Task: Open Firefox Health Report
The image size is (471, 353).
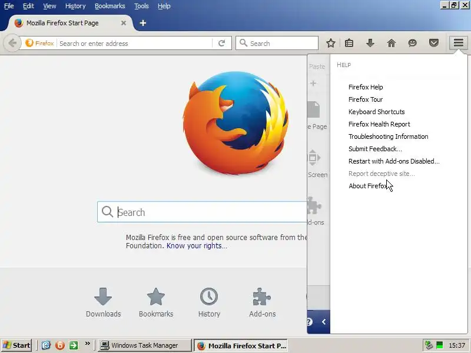Action: [379, 124]
